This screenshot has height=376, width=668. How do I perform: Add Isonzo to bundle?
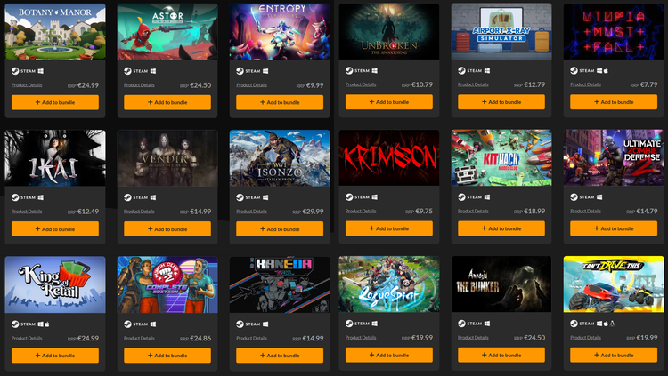point(280,228)
